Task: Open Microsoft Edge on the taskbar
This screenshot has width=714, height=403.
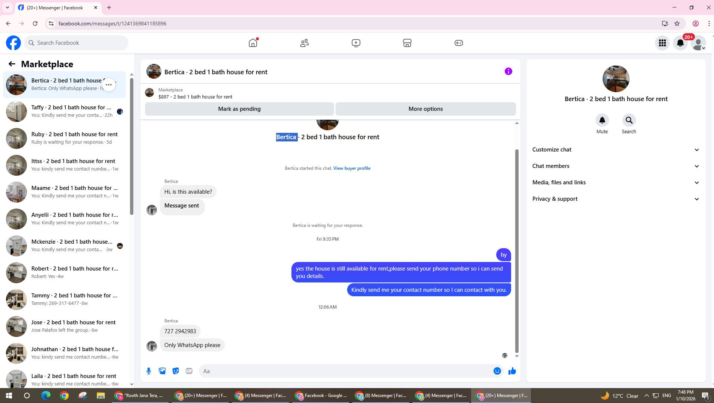Action: (46, 396)
